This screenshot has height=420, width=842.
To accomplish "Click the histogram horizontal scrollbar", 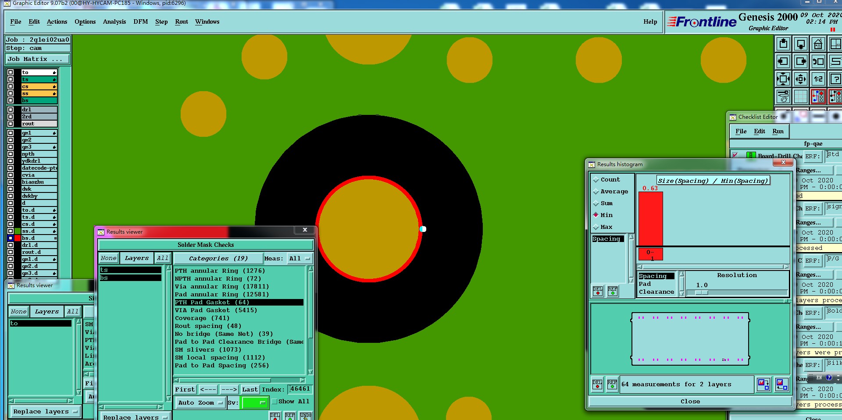I will coord(713,267).
